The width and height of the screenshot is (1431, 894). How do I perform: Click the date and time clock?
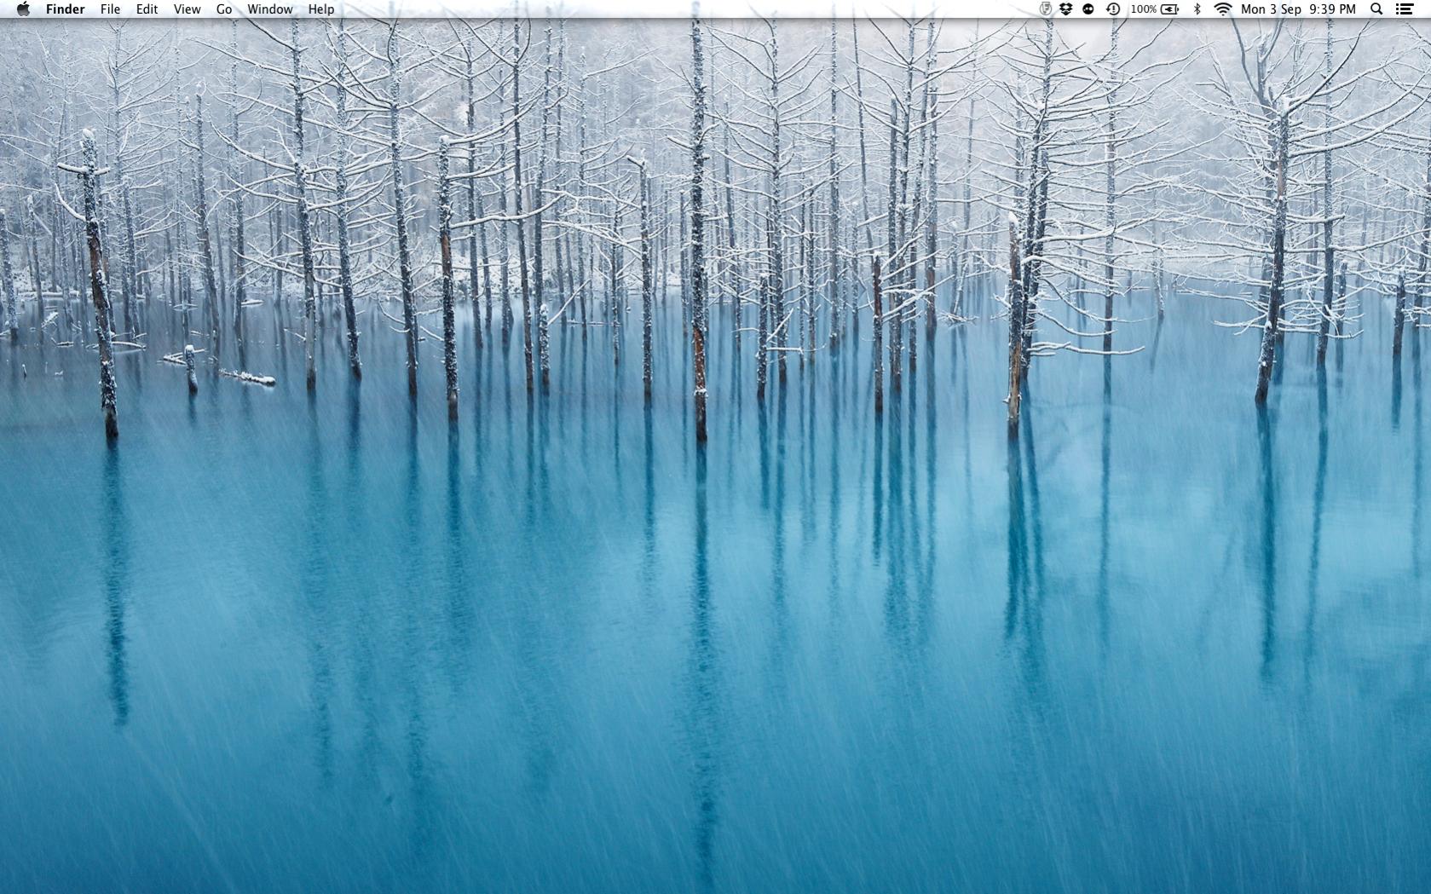(1298, 9)
